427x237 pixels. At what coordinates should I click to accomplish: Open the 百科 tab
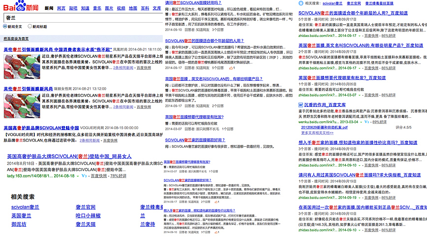(x=145, y=8)
